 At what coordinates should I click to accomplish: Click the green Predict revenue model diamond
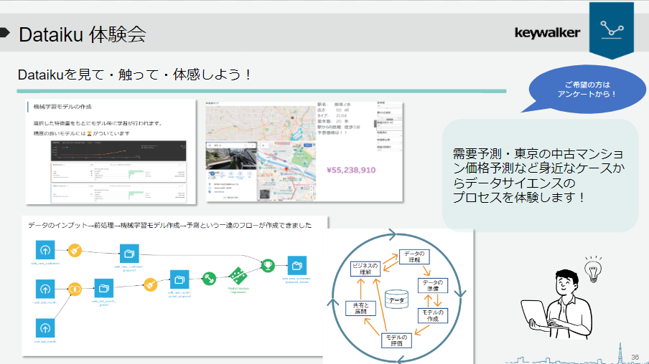click(x=238, y=276)
